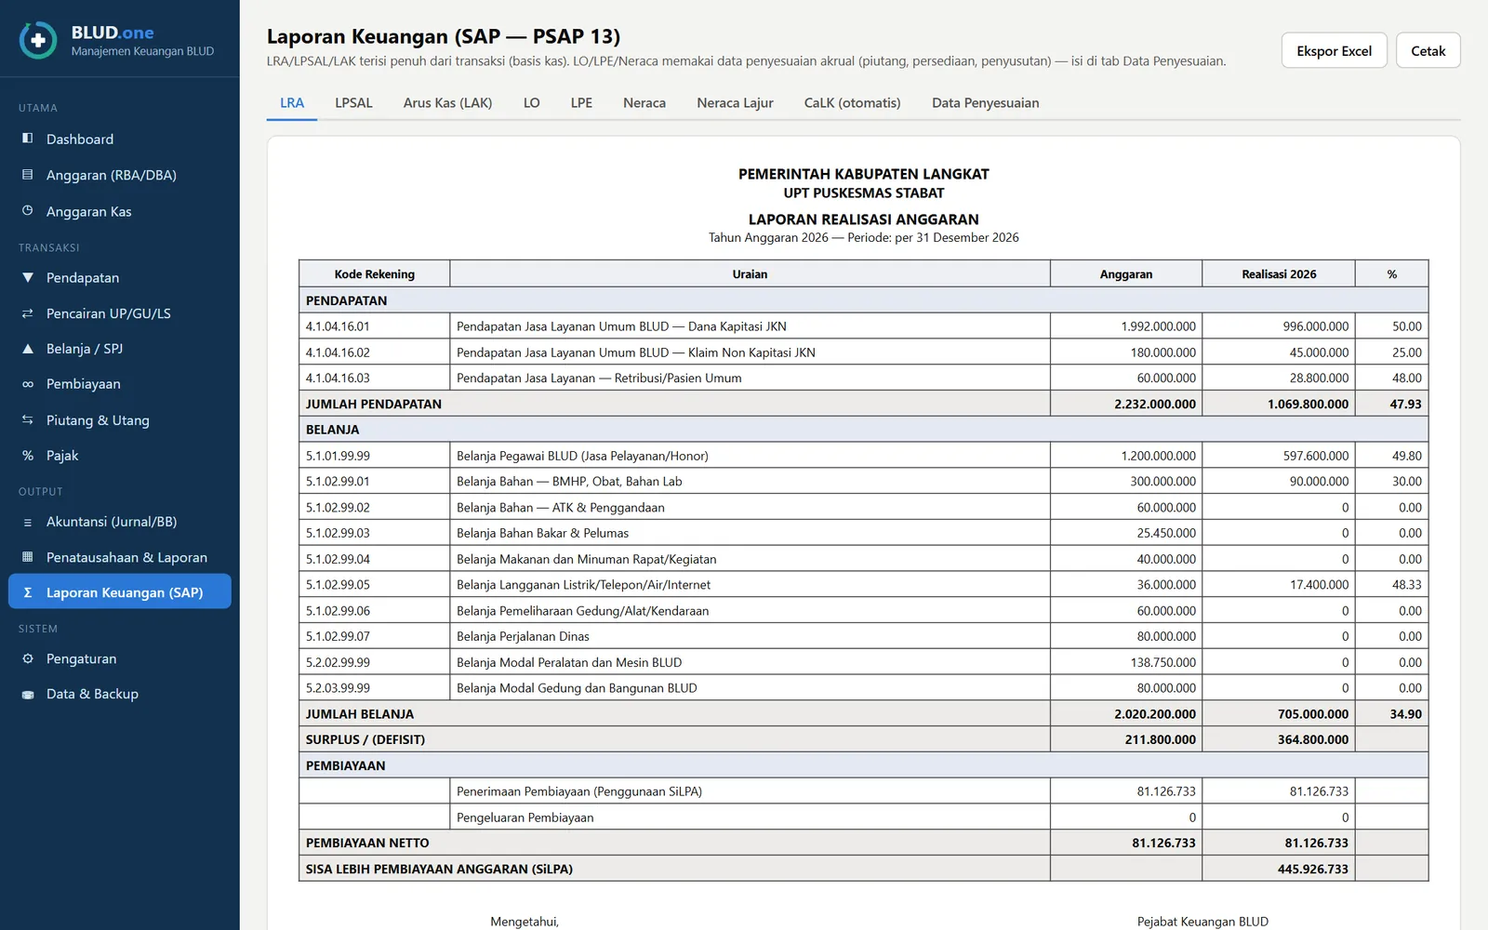The width and height of the screenshot is (1488, 930).
Task: Click the Piutang & Utang arrows icon
Action: (x=28, y=420)
